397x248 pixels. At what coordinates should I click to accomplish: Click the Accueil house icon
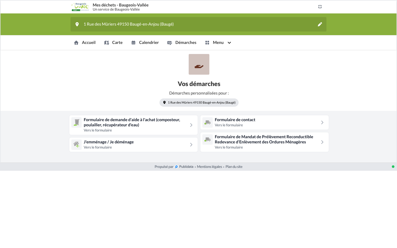[x=76, y=43]
